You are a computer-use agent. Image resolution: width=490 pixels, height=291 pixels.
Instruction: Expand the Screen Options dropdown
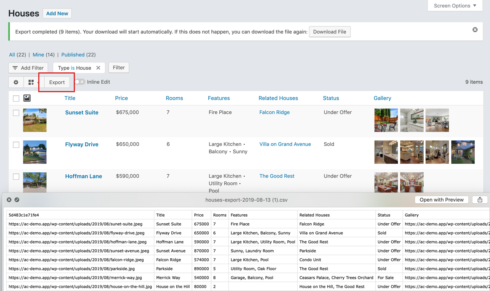(x=455, y=5)
